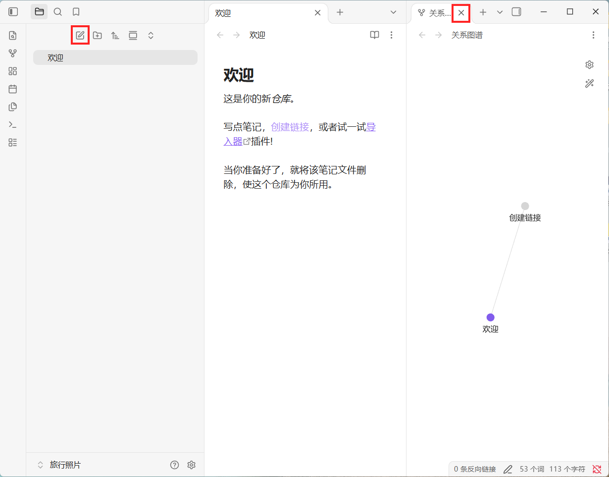Select the 创建链接 graph node
609x477 pixels.
click(525, 206)
